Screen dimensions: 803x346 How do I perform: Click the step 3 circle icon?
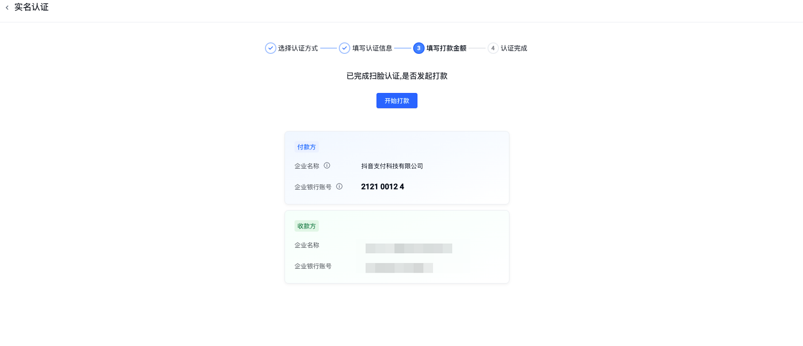pos(418,48)
